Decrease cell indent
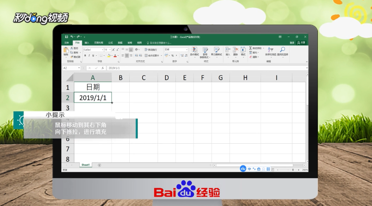Image resolution: width=372 pixels, height=206 pixels. click(136, 56)
